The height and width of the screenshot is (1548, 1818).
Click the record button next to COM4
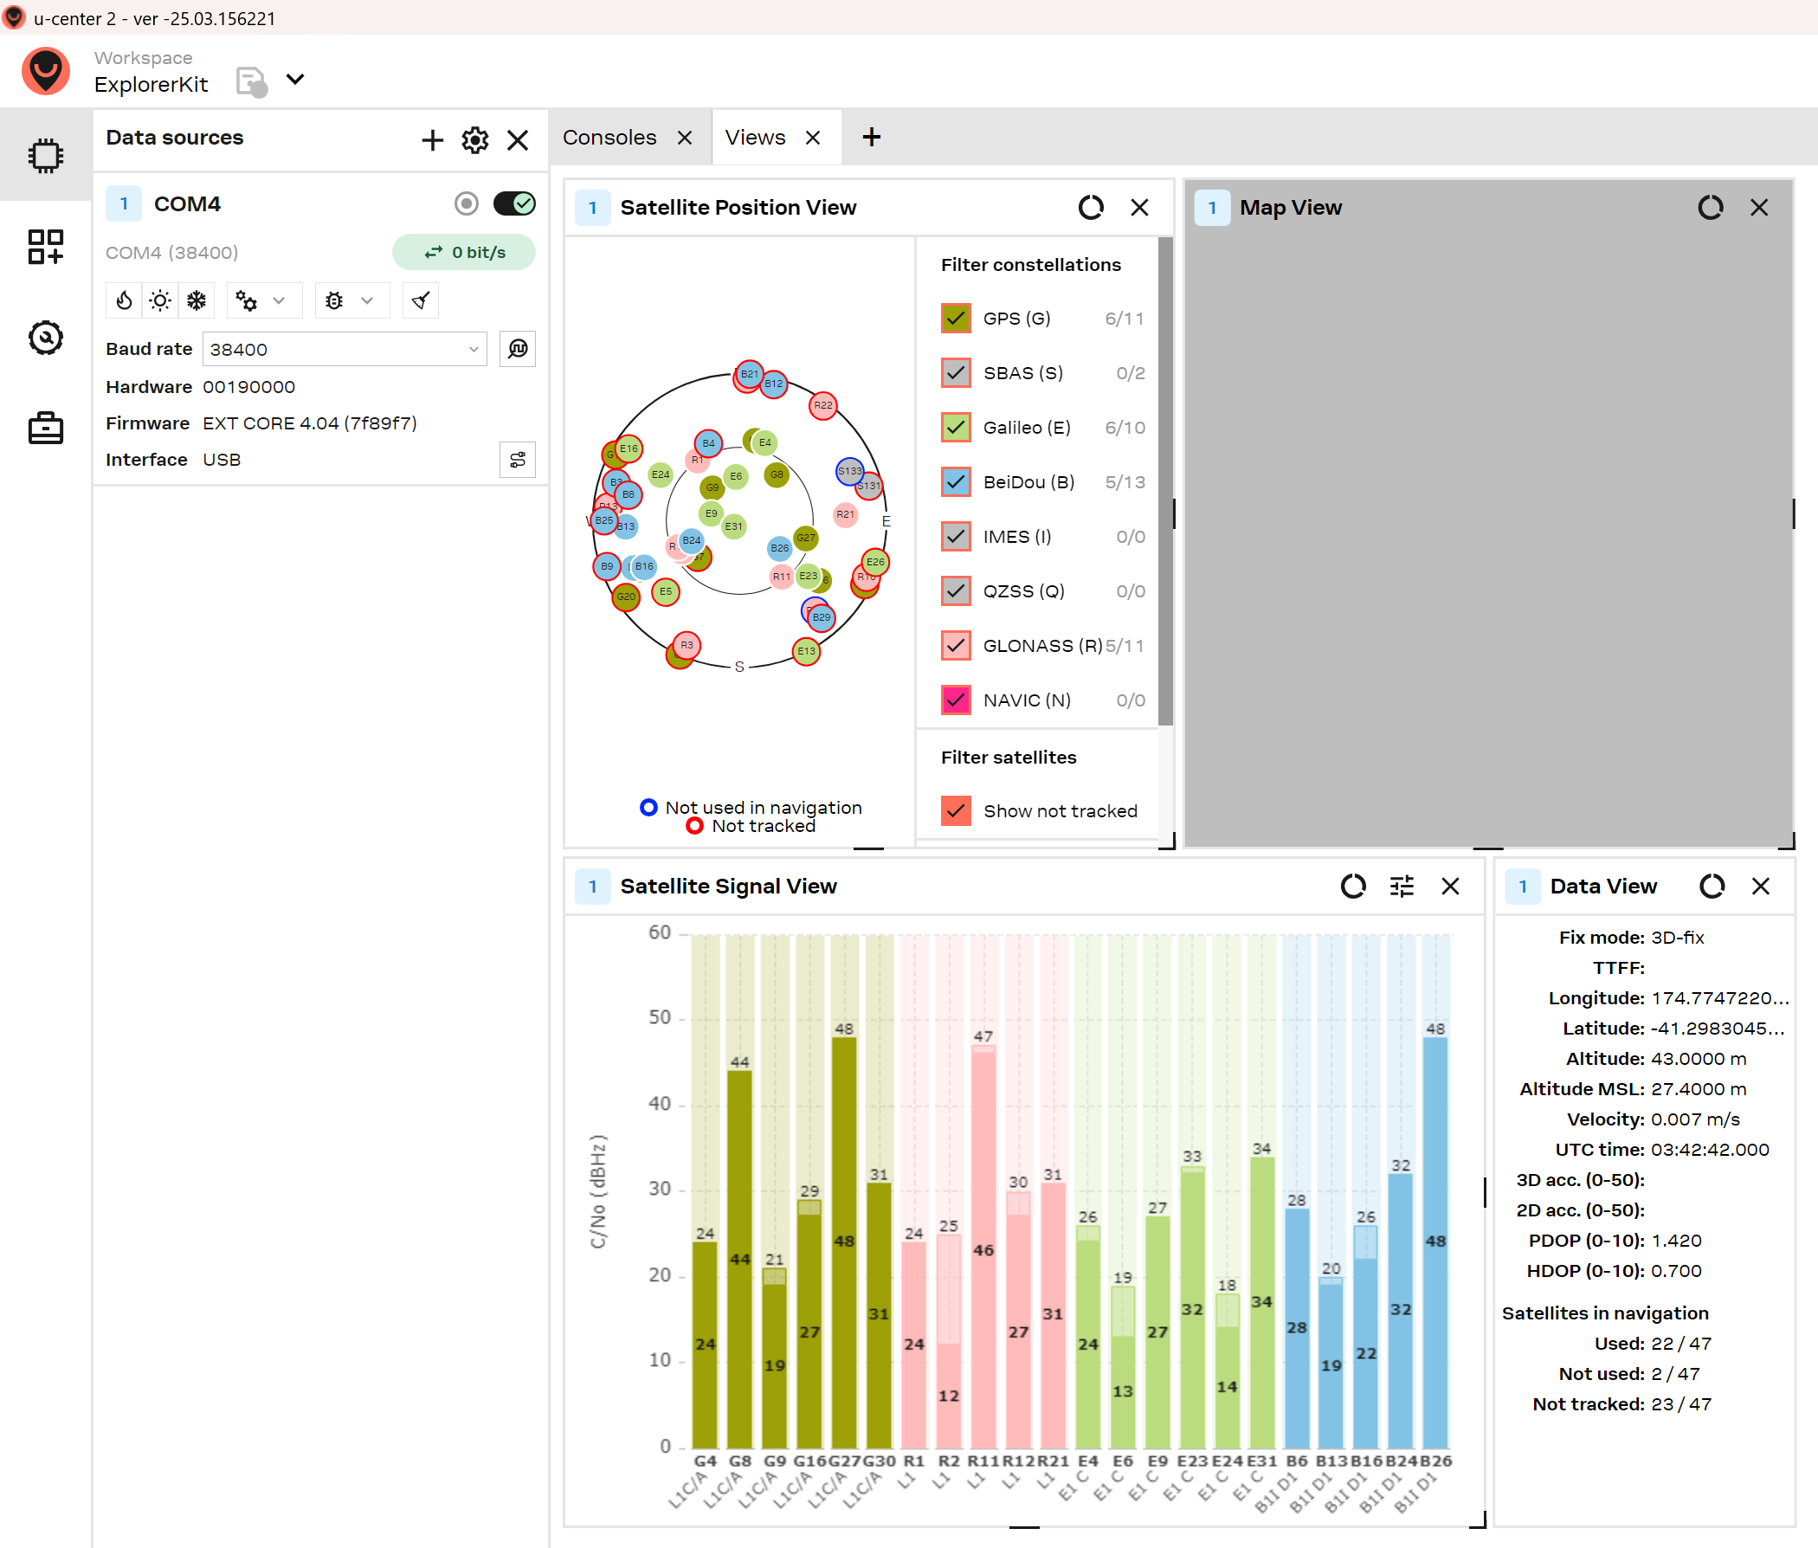[x=466, y=203]
